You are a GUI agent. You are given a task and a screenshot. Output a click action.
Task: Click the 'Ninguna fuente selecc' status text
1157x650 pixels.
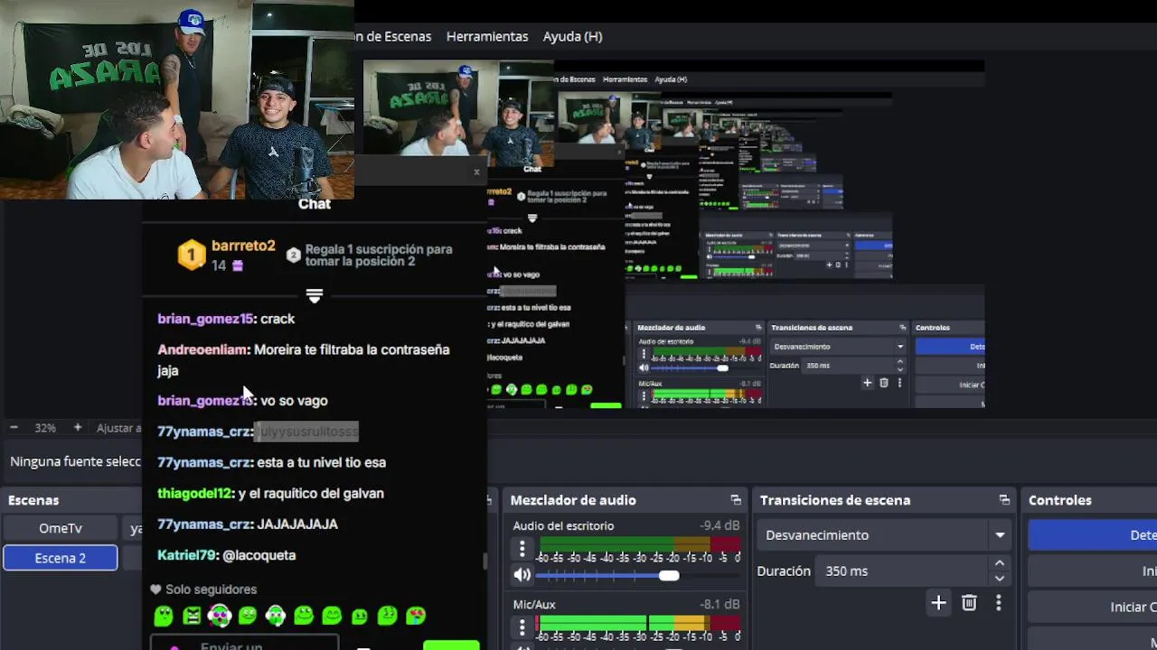click(75, 461)
